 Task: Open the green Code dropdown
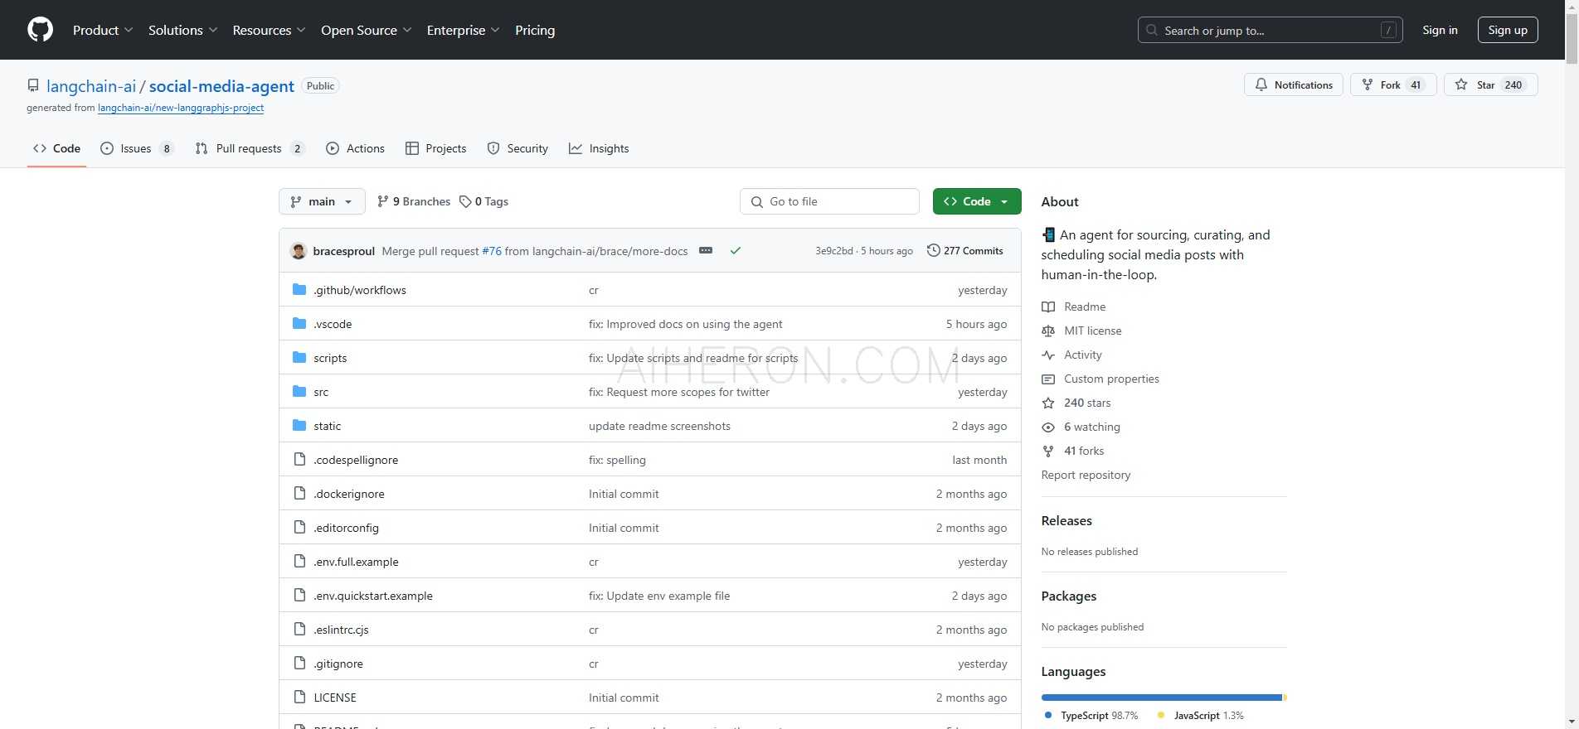click(x=976, y=201)
